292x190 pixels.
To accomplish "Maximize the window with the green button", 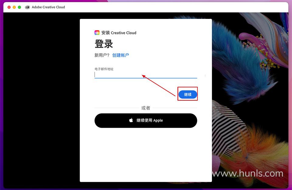I will [19, 7].
